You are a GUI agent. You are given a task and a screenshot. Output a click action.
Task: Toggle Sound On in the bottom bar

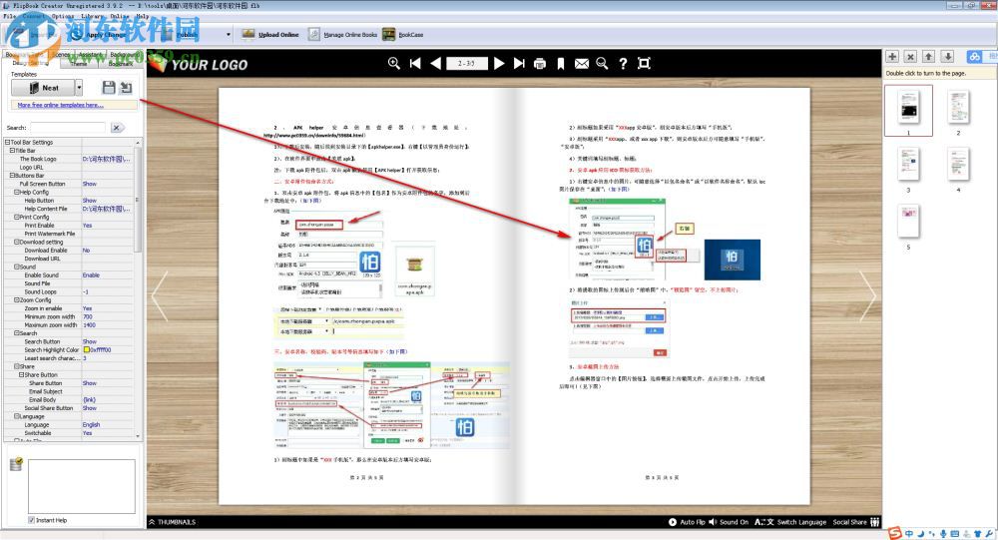click(729, 522)
